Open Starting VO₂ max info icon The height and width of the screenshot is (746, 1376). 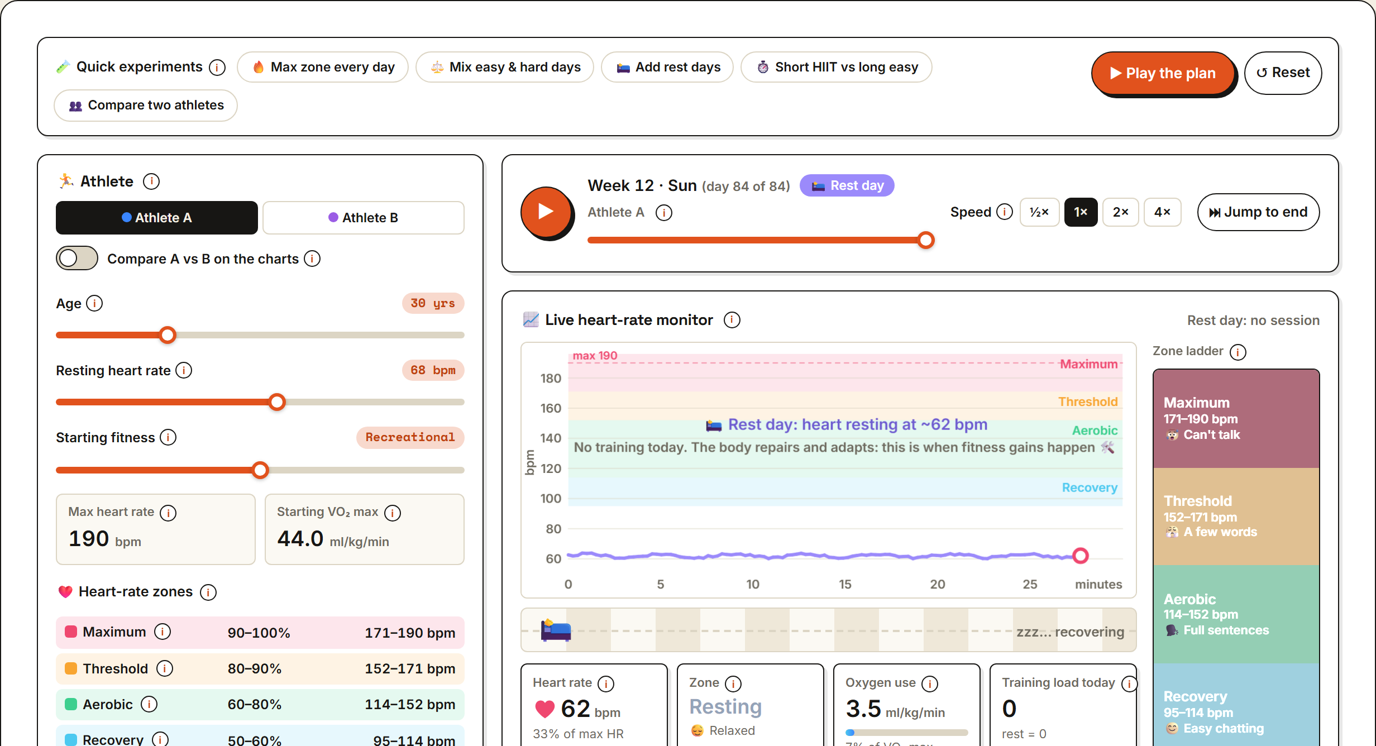[393, 513]
